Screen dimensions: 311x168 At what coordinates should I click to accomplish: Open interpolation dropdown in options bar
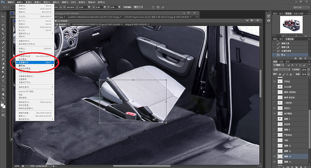coord(138,7)
